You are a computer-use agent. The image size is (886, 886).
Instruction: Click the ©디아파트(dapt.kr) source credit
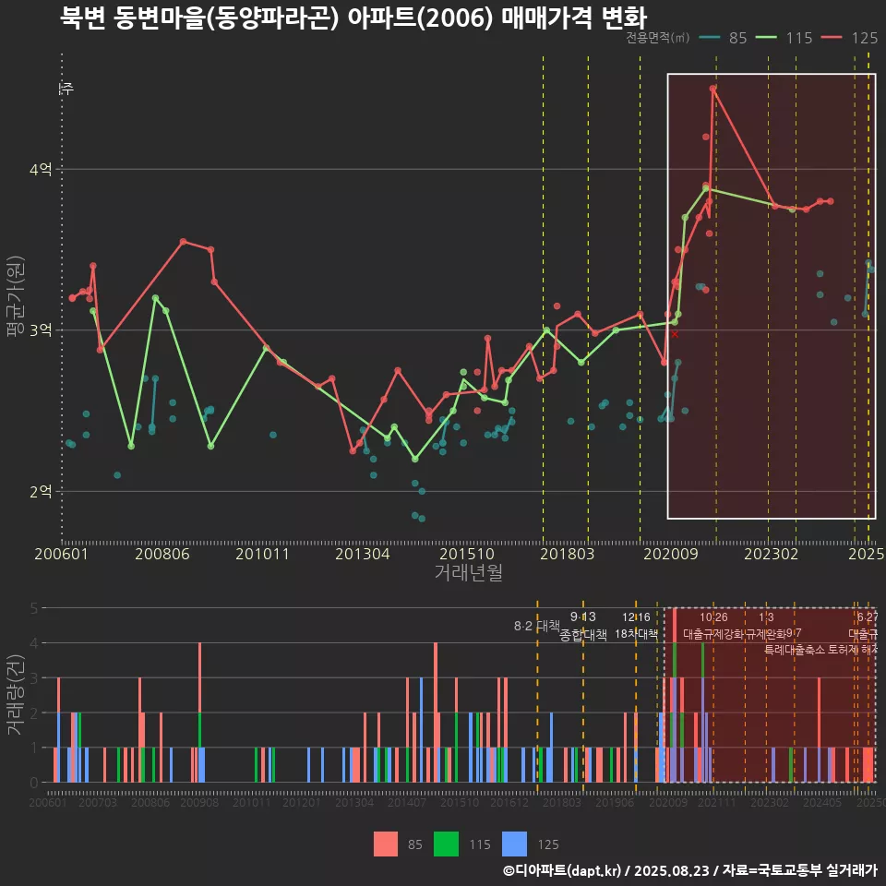pyautogui.click(x=563, y=870)
